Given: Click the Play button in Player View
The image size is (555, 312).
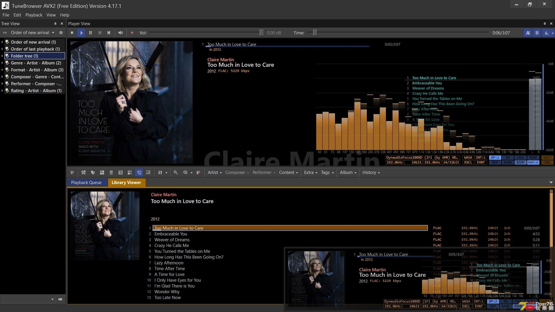Looking at the screenshot, I should [x=81, y=33].
